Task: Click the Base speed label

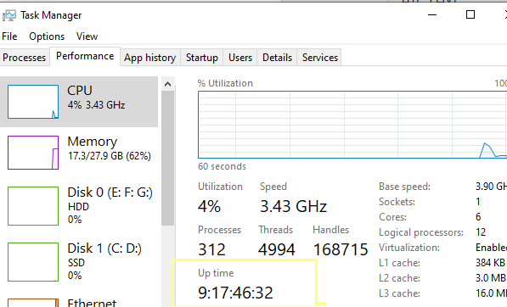Action: point(404,187)
